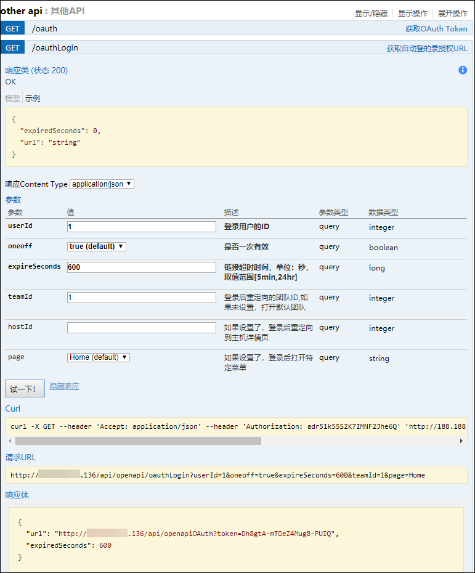Click the empty hostId input field

coord(141,328)
